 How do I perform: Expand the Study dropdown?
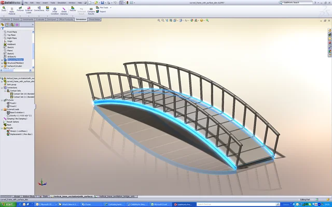pyautogui.click(x=4, y=14)
